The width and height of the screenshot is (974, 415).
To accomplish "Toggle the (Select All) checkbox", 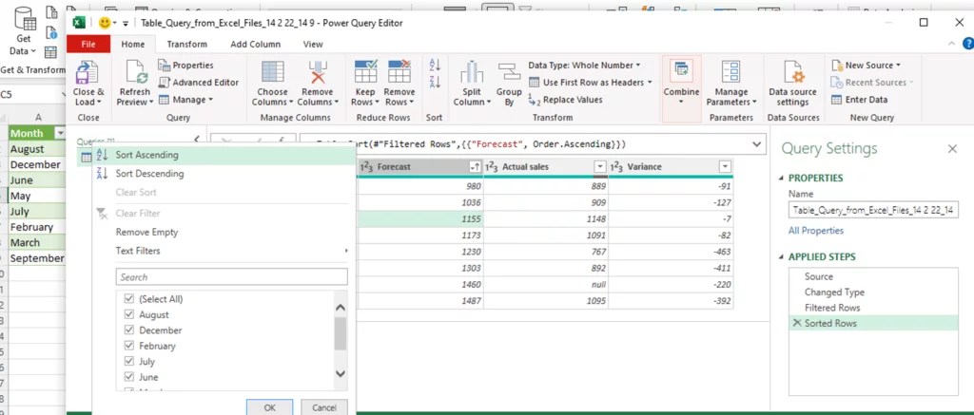I will tap(129, 299).
